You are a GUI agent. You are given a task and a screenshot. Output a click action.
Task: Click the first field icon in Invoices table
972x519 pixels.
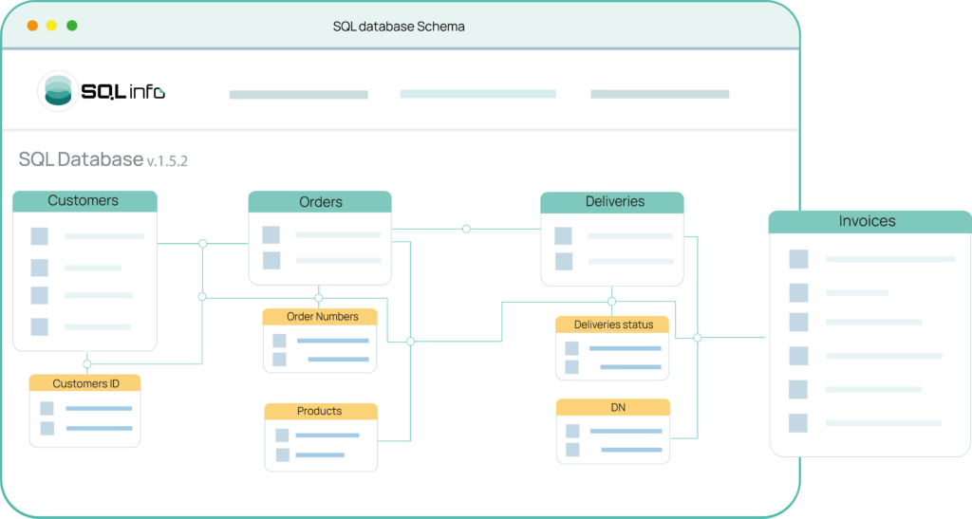point(798,259)
